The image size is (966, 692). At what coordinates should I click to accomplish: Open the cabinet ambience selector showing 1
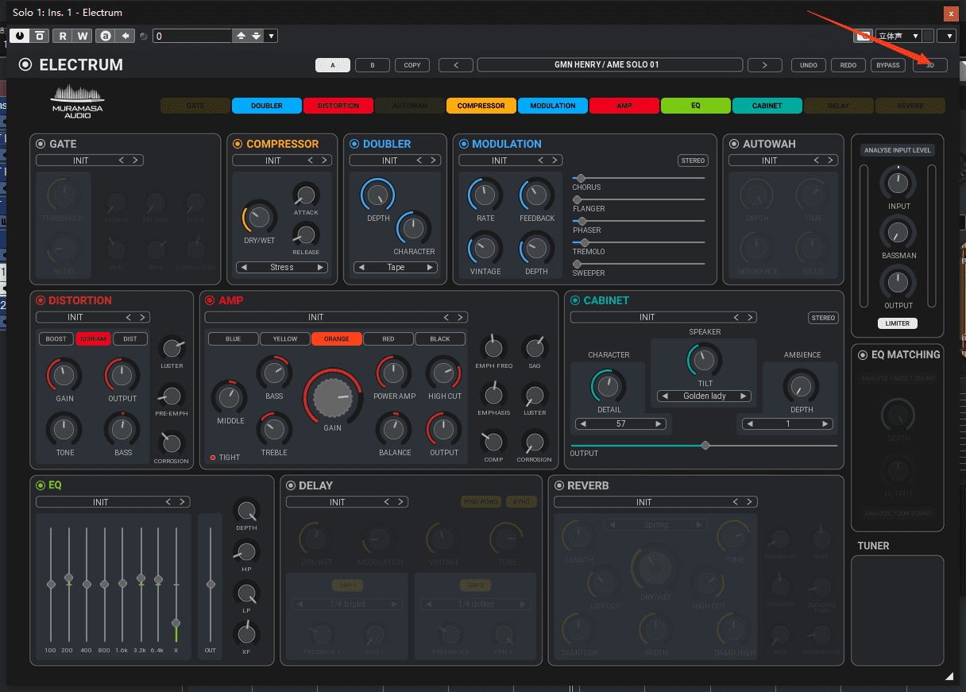point(787,423)
